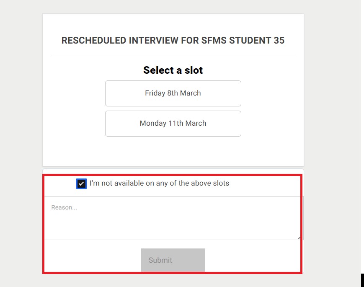
Task: Click the resize handle of the Reason box
Action: 298,237
